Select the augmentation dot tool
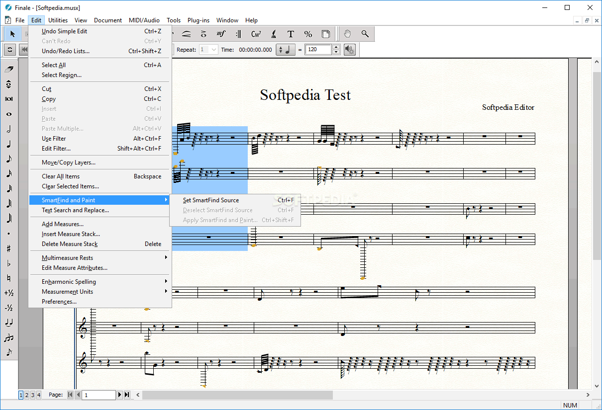The height and width of the screenshot is (410, 602). tap(8, 234)
